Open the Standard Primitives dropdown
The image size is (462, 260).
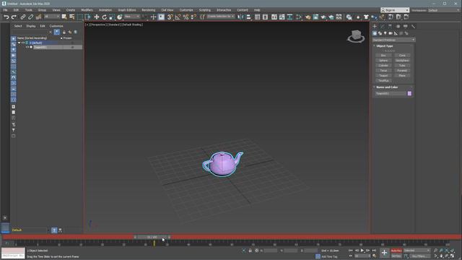(x=394, y=40)
